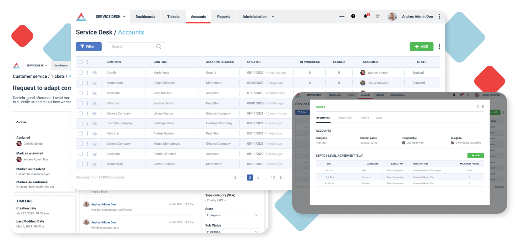516x243 pixels.
Task: Open the kebab menu next to Andres Admin Doe
Action: [439, 16]
